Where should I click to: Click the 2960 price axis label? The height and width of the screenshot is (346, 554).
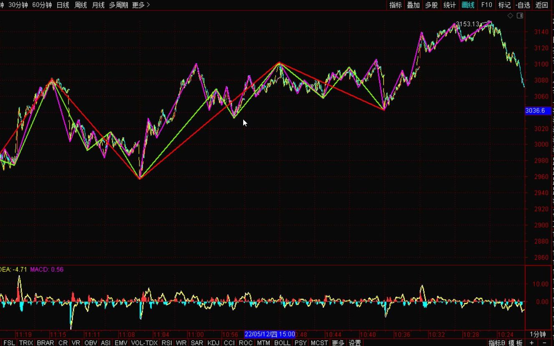pos(541,177)
